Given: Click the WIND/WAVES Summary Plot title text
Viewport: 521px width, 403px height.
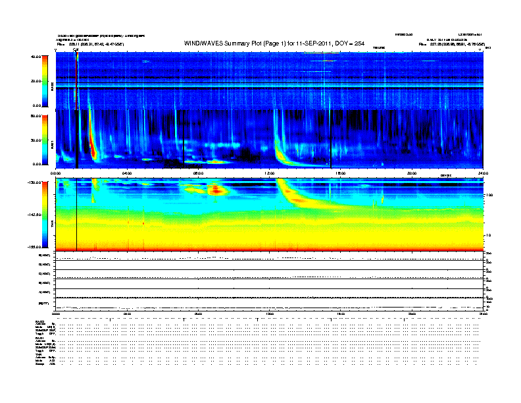Looking at the screenshot, I should [274, 43].
